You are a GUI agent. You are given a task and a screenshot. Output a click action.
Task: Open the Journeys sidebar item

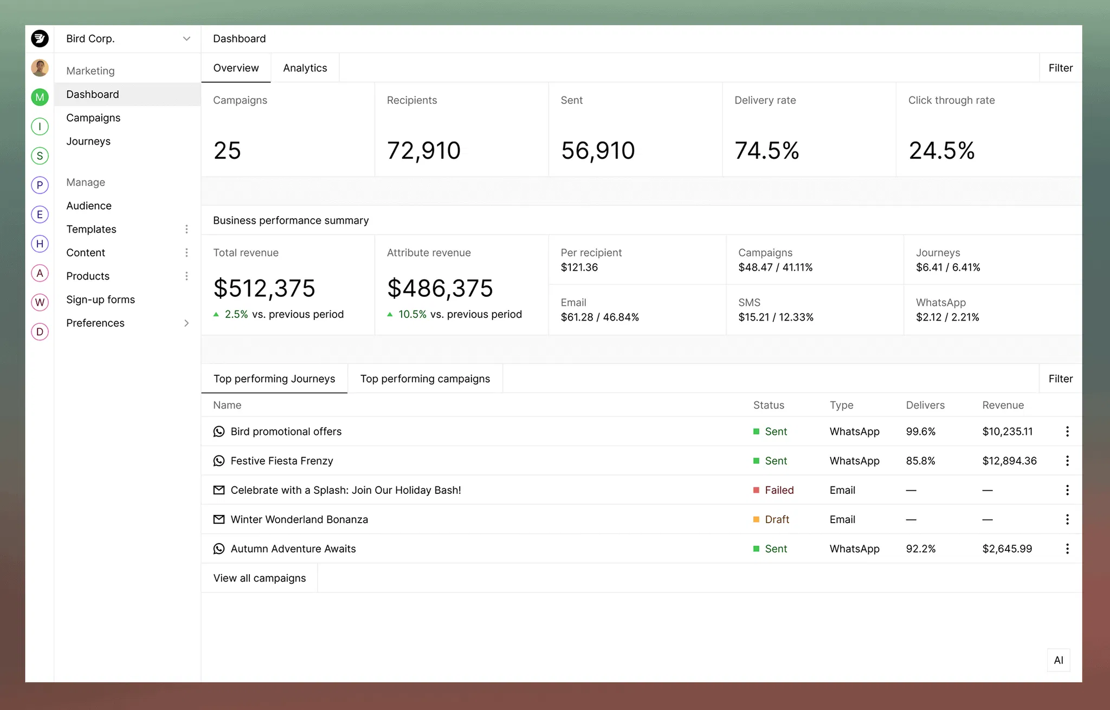pos(88,141)
